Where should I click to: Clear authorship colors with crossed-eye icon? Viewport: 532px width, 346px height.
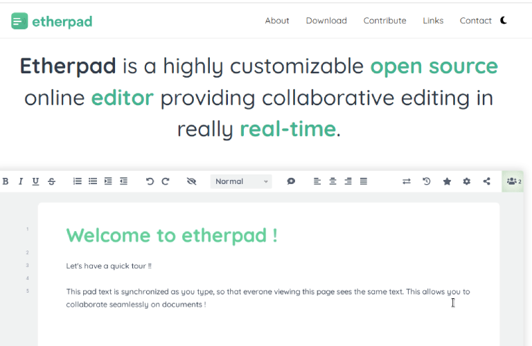[x=192, y=181]
